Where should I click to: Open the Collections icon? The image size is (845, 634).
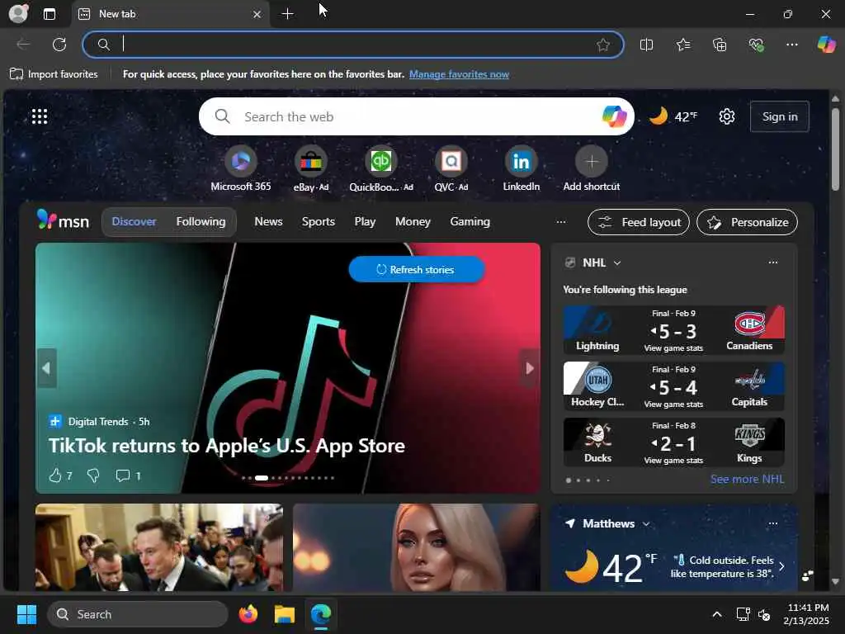coord(720,45)
